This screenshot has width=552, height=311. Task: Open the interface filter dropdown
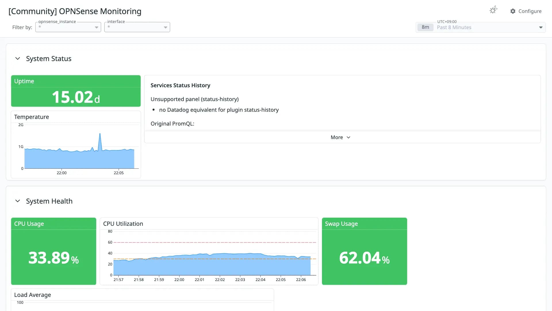click(137, 27)
